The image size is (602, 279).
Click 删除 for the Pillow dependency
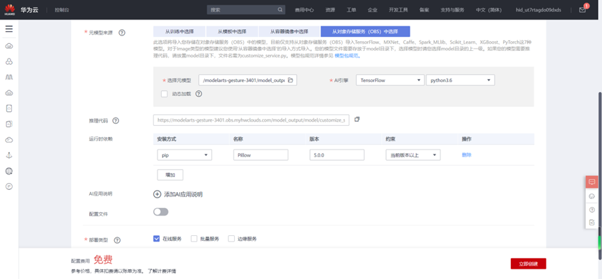click(466, 155)
